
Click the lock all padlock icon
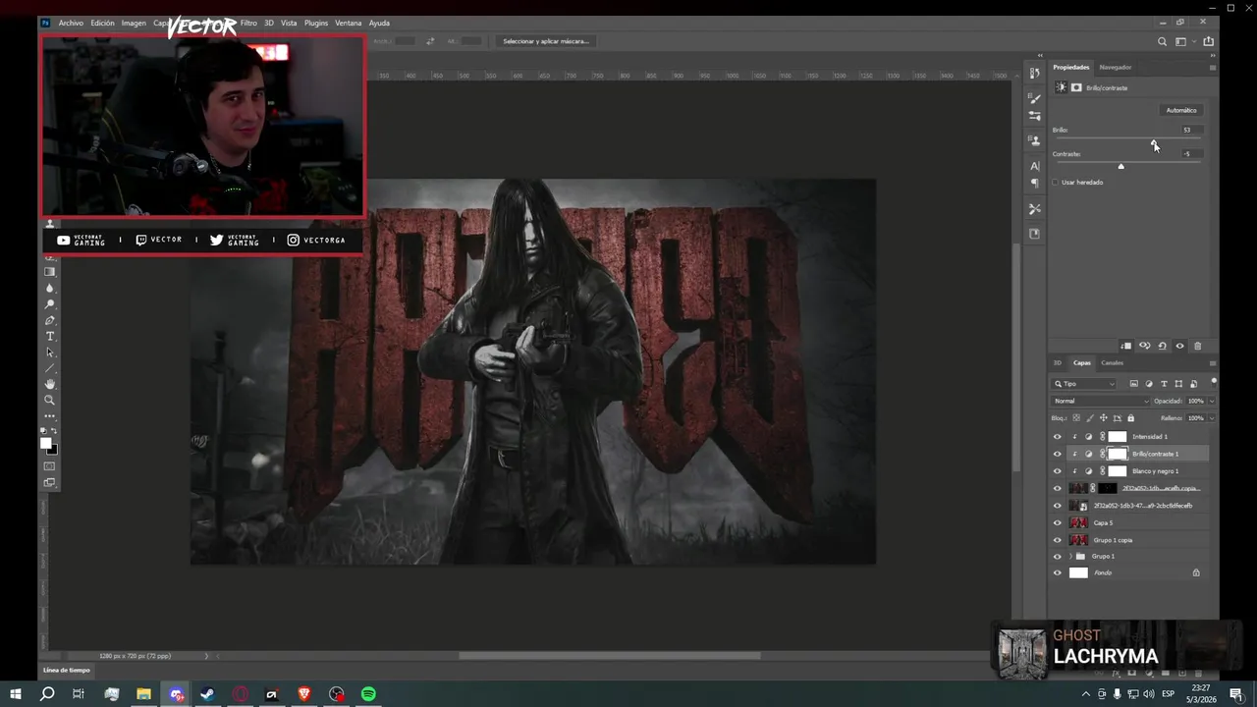(1130, 418)
